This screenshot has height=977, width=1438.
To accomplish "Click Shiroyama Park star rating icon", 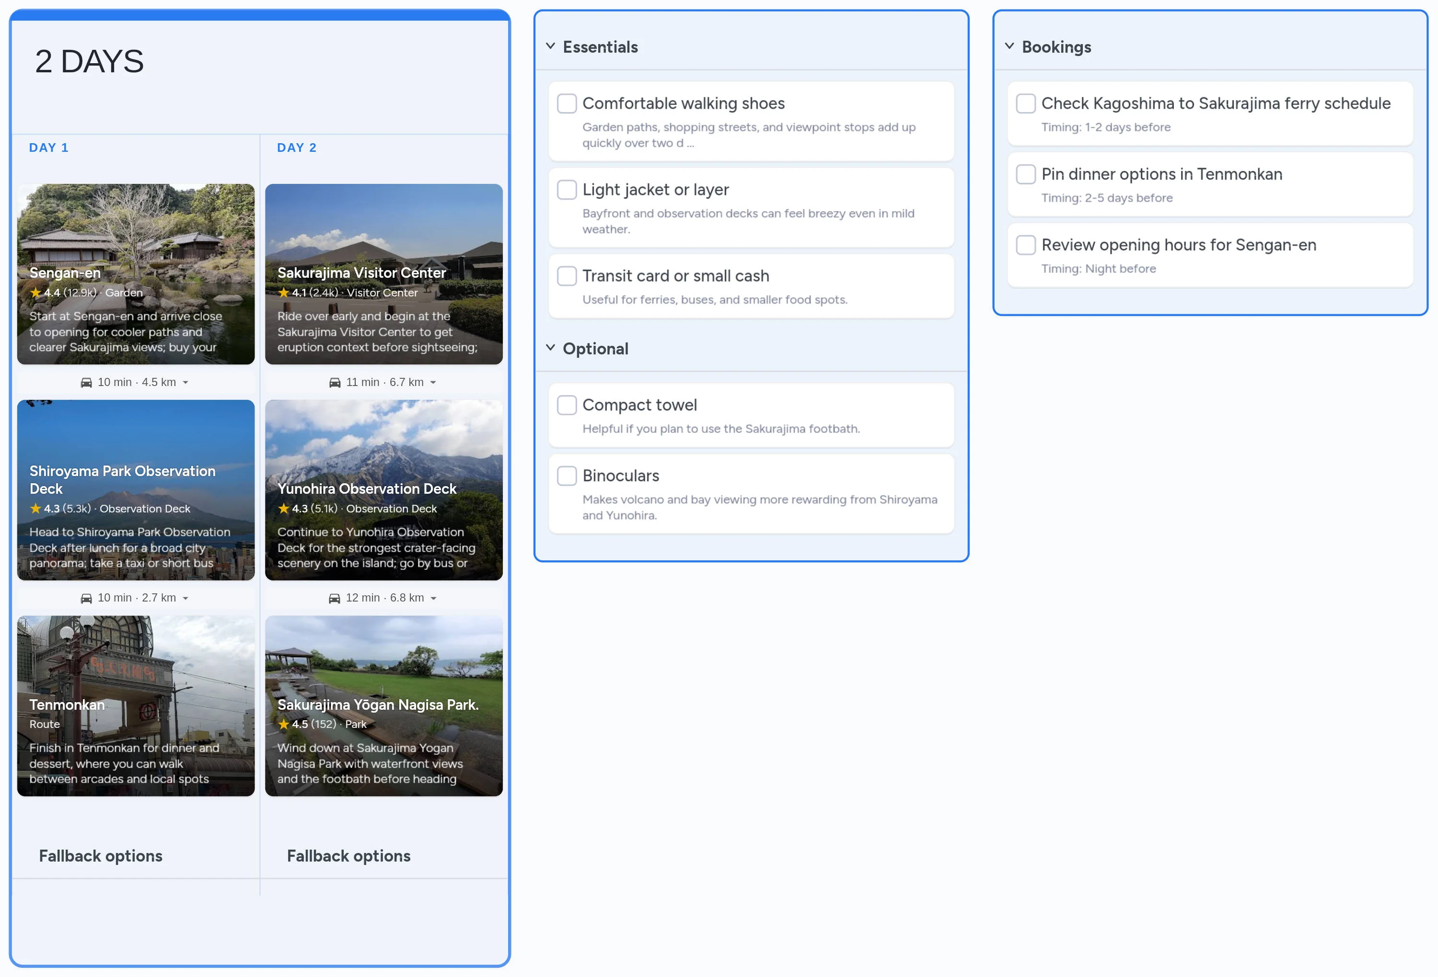I will tap(35, 508).
